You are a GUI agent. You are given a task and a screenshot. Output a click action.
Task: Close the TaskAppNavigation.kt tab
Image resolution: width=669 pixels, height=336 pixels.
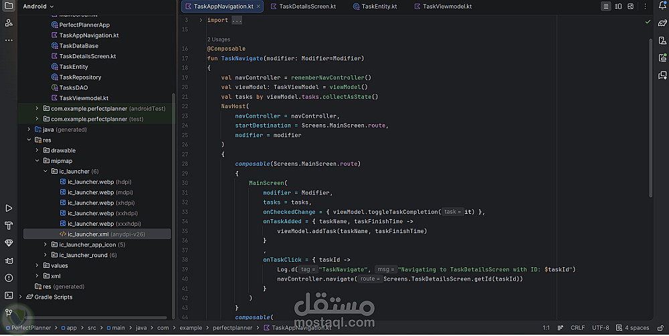click(258, 7)
